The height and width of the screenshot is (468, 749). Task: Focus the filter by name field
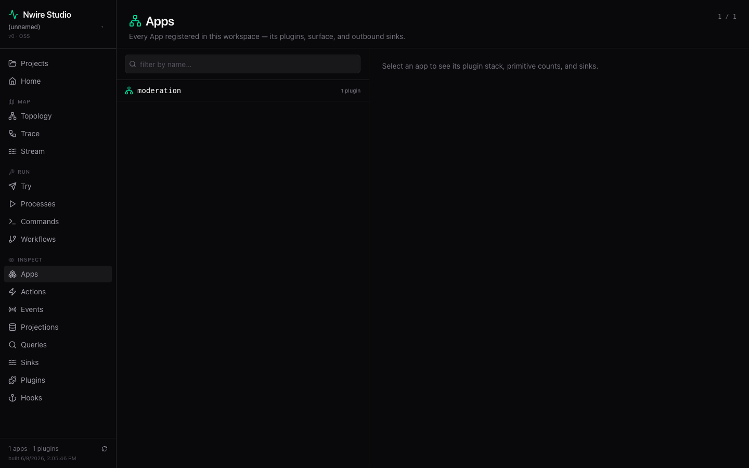click(x=242, y=64)
